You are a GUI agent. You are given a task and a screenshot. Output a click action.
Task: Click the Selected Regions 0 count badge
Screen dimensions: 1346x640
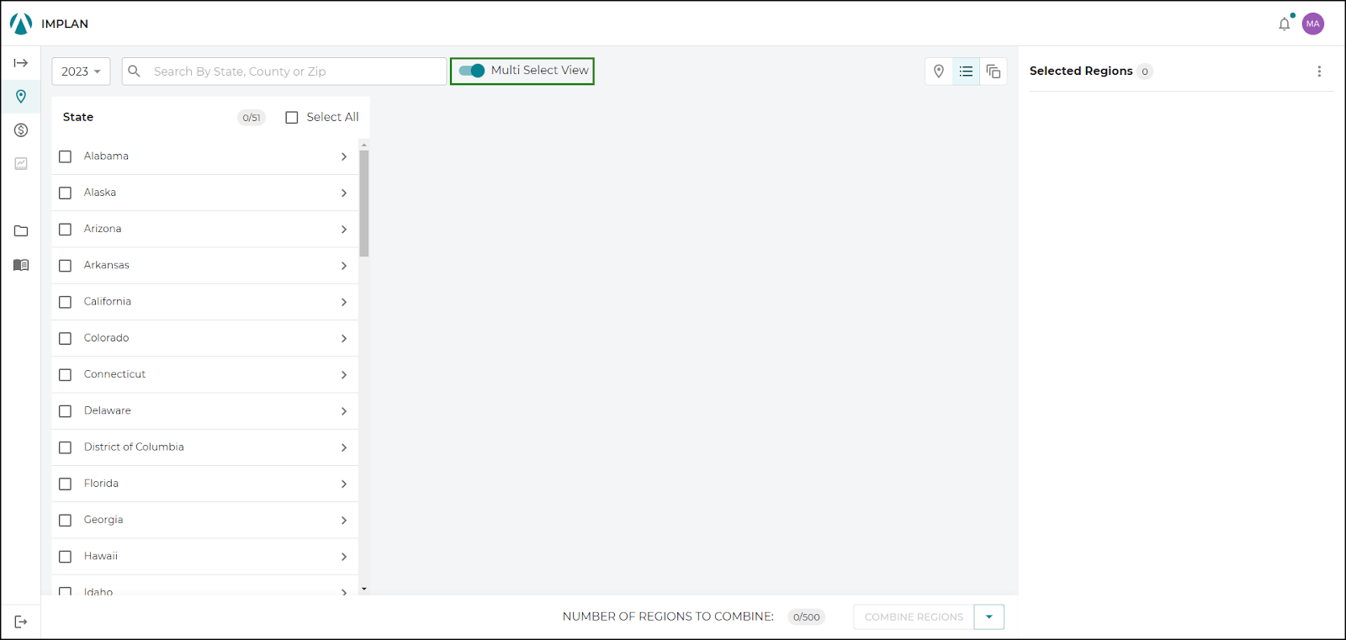(x=1145, y=71)
